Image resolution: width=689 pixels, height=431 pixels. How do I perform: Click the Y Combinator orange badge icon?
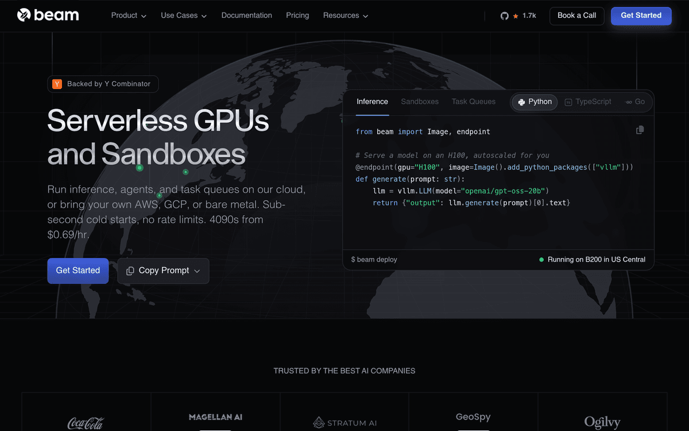[x=57, y=84]
